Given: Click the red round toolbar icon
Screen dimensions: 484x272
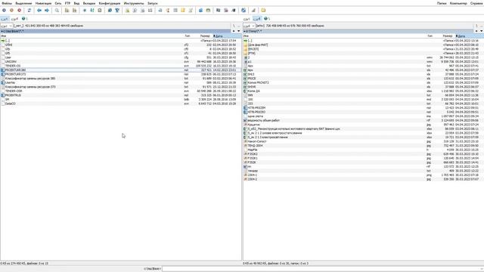Looking at the screenshot, I should coord(19,10).
